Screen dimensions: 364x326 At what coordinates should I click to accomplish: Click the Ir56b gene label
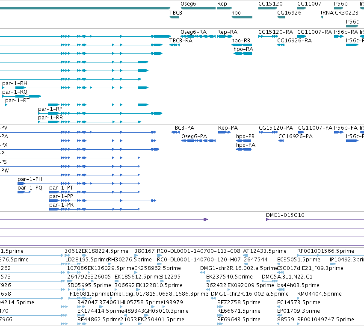pos(340,4)
